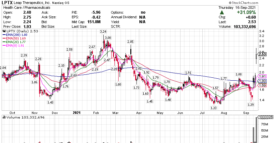Click the 3.24 peak price label
The image size is (274, 143).
coord(103,31)
